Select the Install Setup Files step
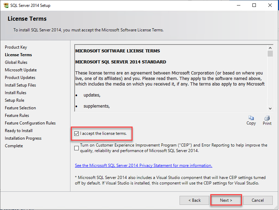The width and height of the screenshot is (279, 210). tap(20, 85)
